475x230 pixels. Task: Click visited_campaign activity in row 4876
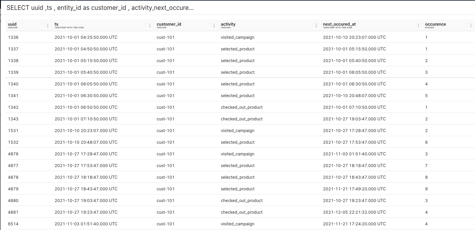(x=237, y=154)
